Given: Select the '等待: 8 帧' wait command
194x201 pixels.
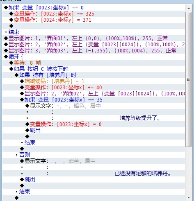Looking at the screenshot, I should coord(94,63).
